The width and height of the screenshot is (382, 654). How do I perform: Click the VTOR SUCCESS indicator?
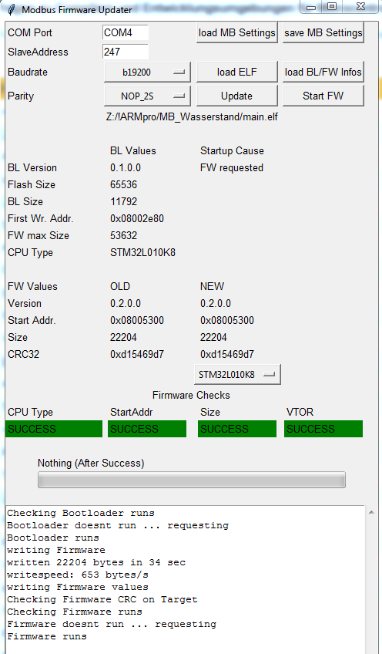pos(323,429)
